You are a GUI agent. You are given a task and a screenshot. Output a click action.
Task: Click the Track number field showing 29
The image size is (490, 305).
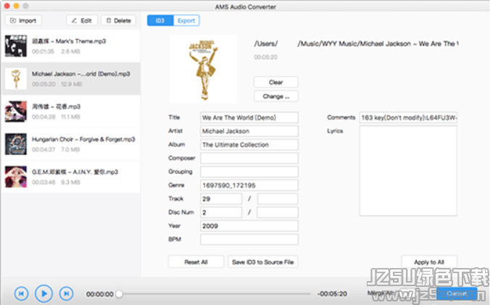click(221, 199)
